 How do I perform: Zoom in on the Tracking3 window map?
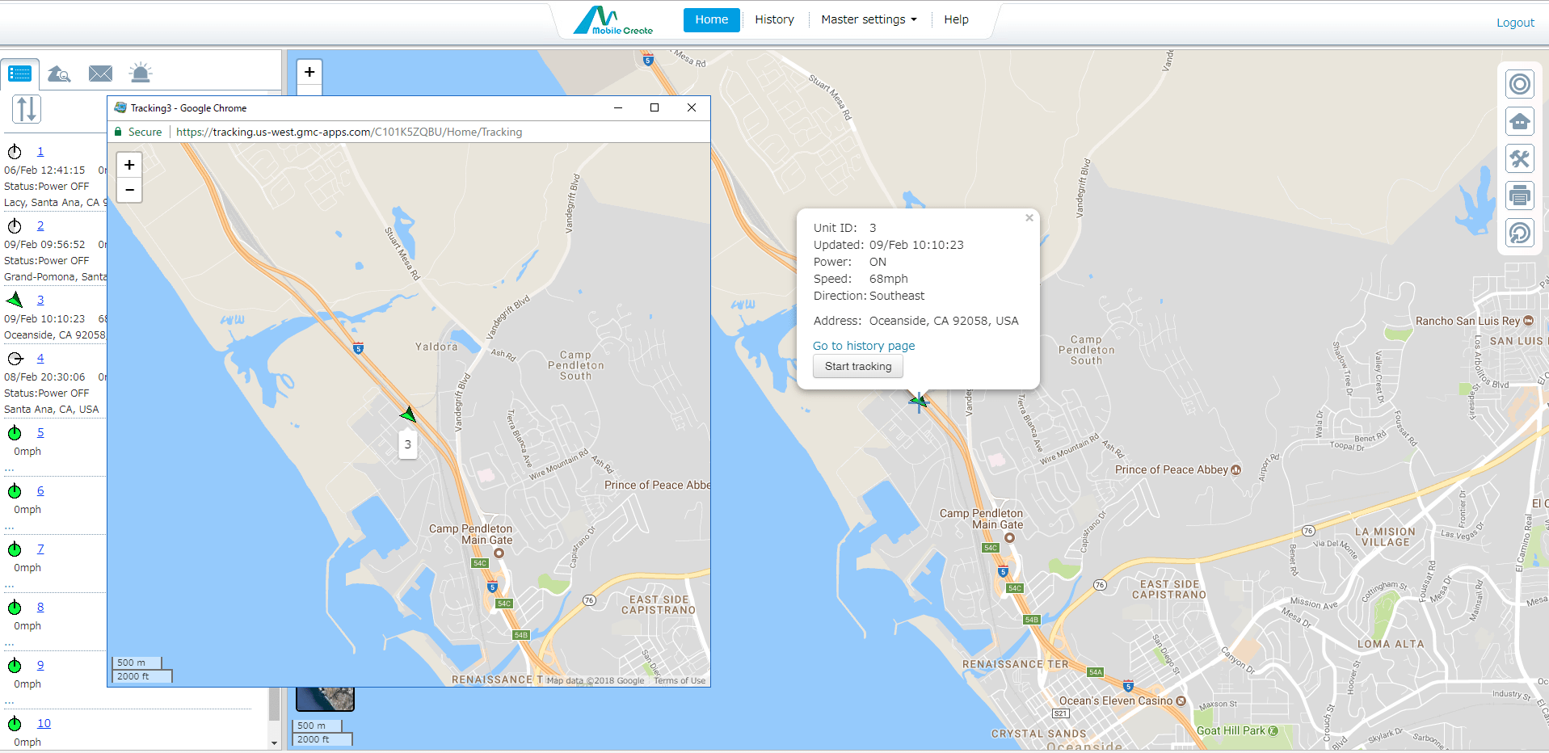click(x=129, y=165)
